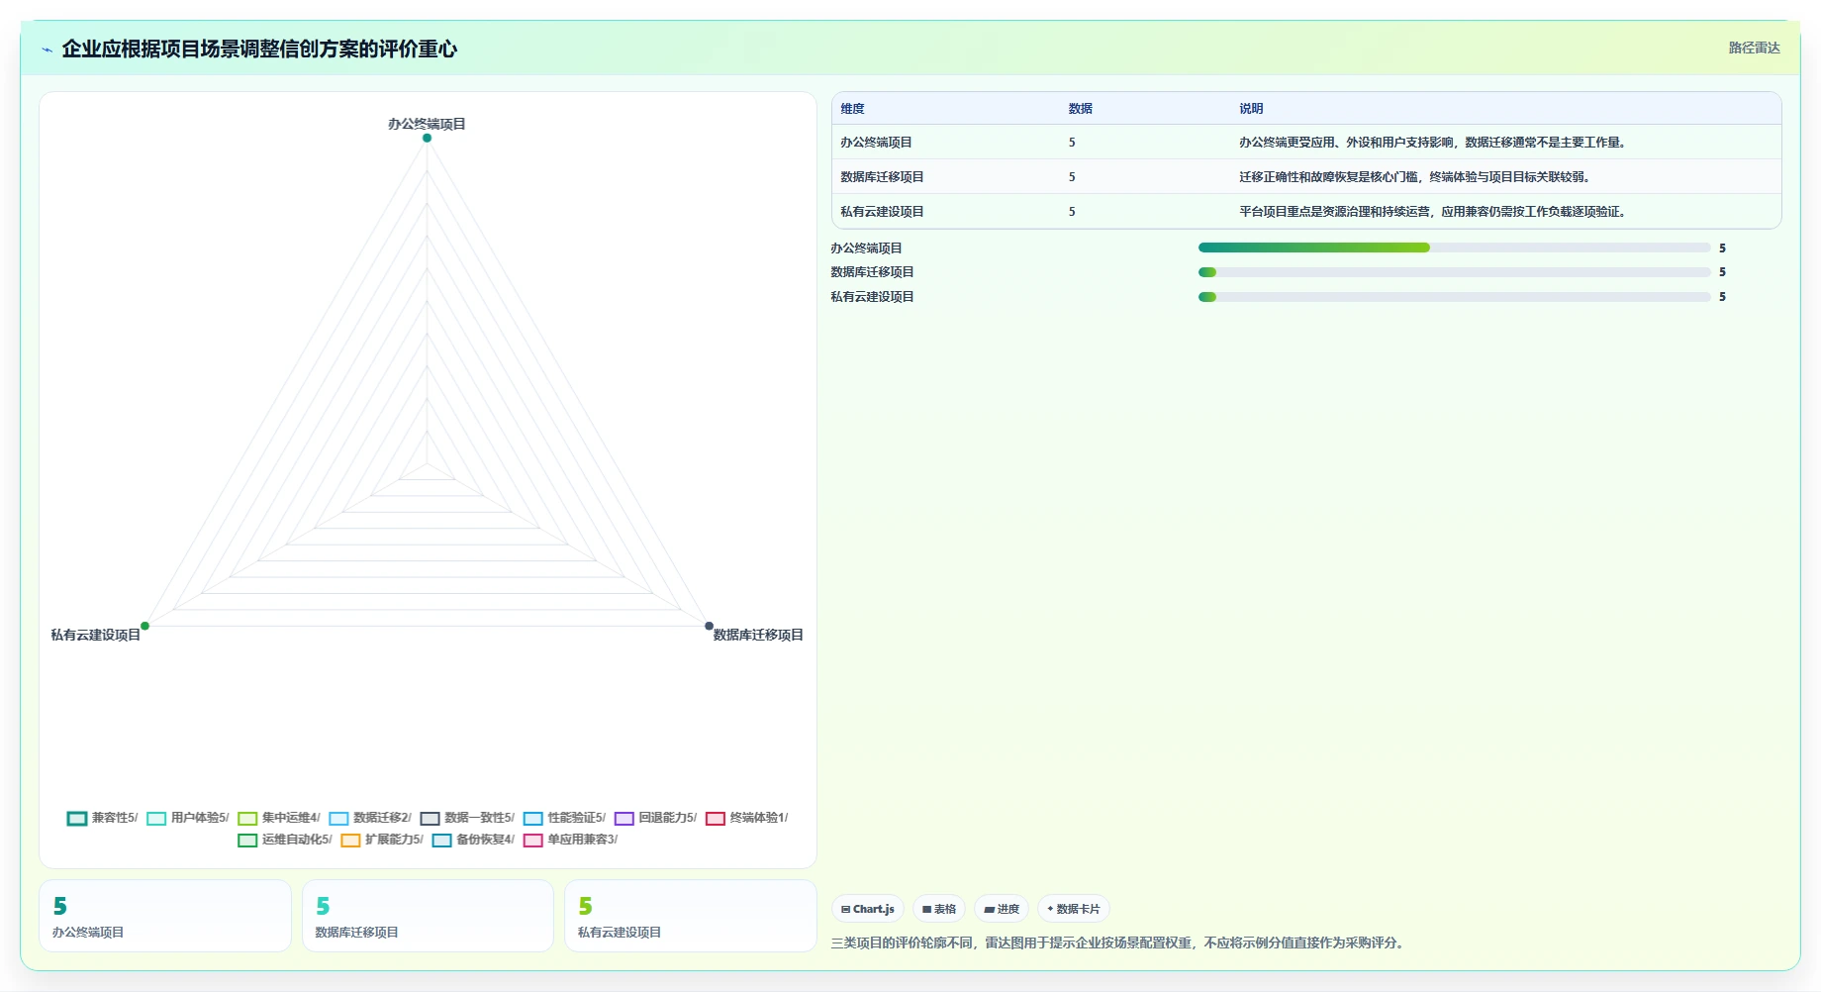Click the 数据库迁移项目 progress bar
1821x992 pixels.
[1454, 272]
